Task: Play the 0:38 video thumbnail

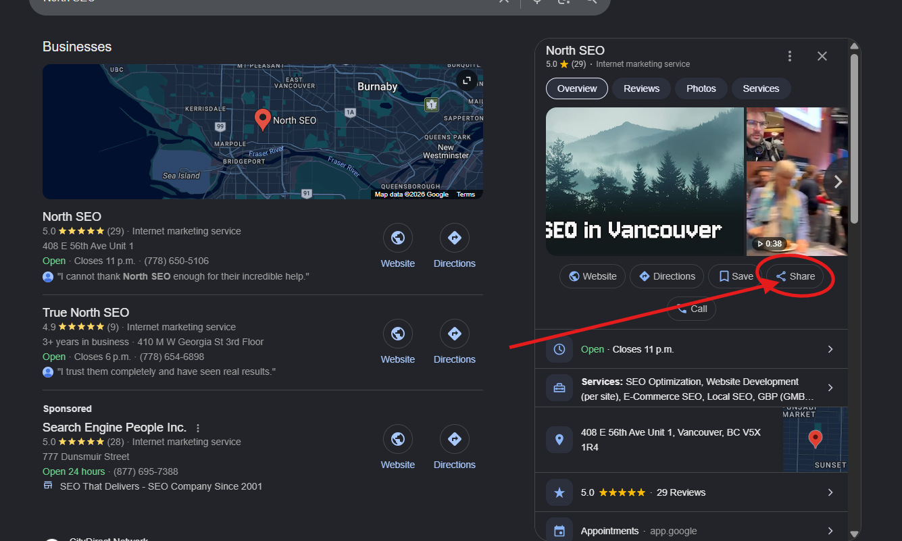Action: 797,208
